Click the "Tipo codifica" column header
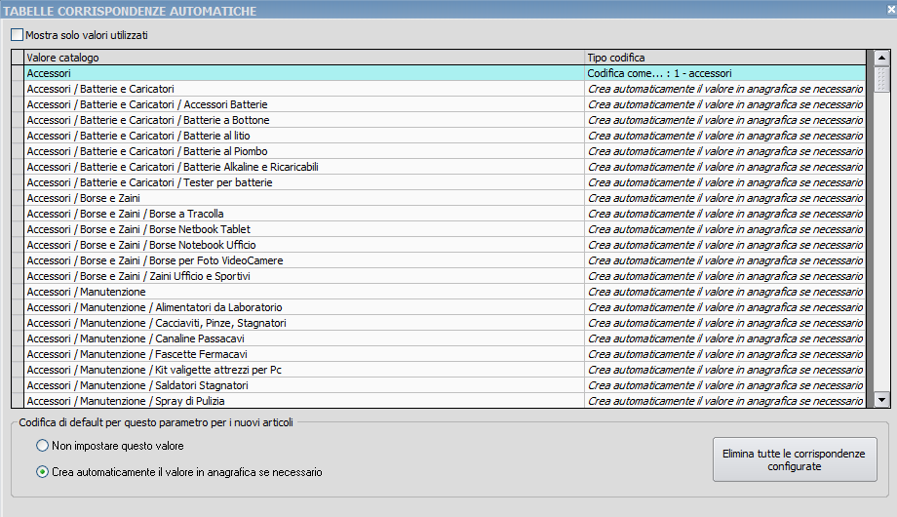The width and height of the screenshot is (897, 517). coord(724,58)
